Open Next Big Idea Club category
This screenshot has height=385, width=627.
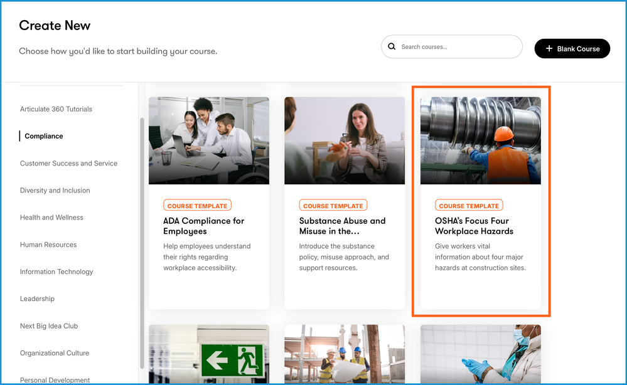point(49,326)
